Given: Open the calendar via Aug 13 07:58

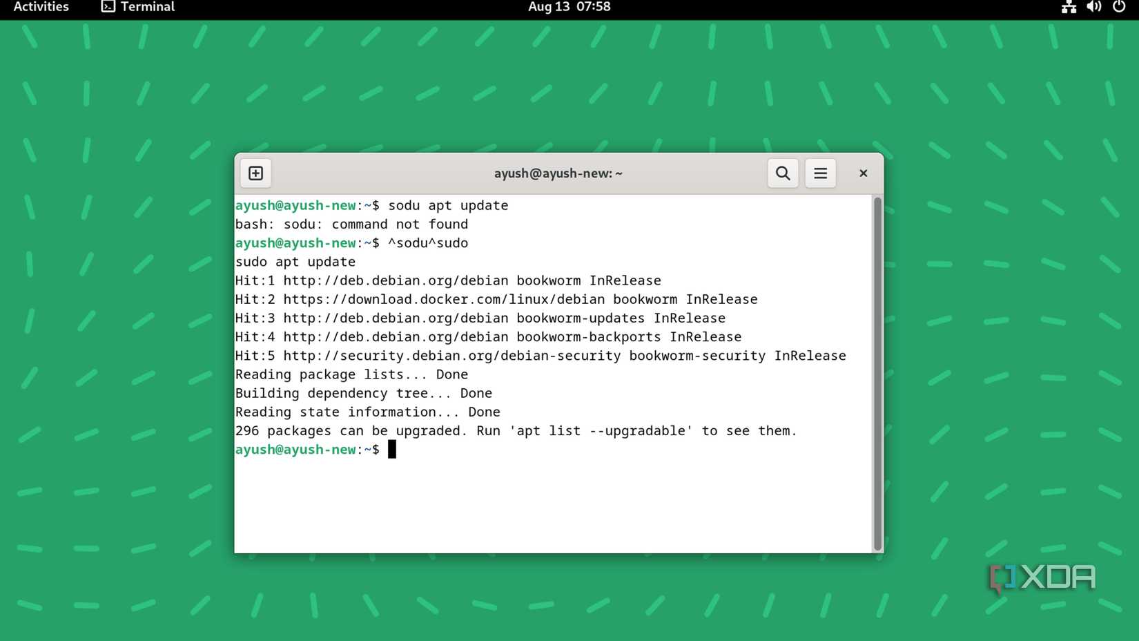Looking at the screenshot, I should click(569, 7).
